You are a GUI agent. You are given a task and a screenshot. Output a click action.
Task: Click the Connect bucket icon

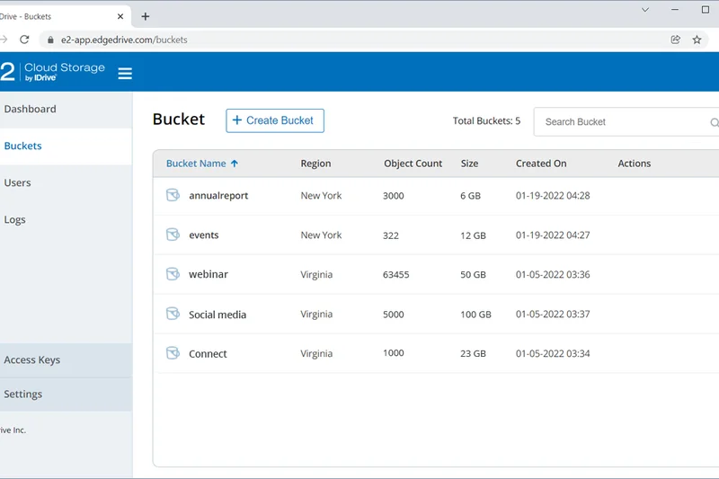173,353
